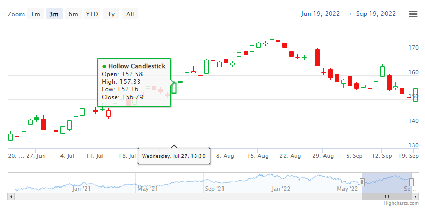Image resolution: width=425 pixels, height=210 pixels.
Task: Click the highlighted Jul 27 candlestick
Action: tap(174, 87)
